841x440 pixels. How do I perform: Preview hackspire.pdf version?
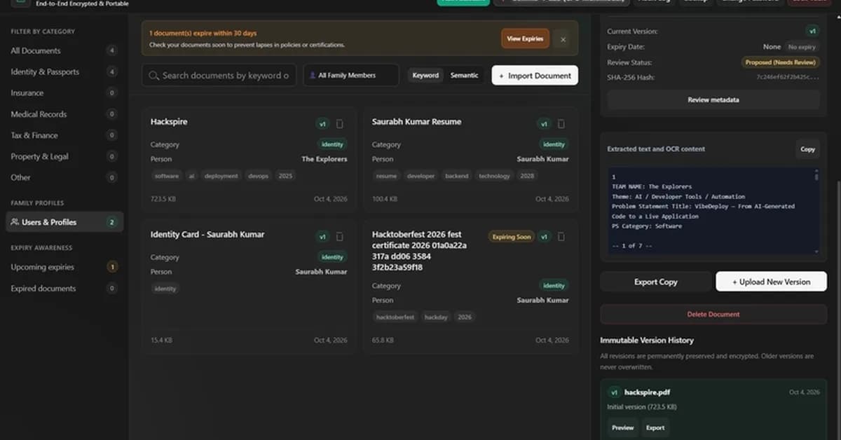click(622, 427)
